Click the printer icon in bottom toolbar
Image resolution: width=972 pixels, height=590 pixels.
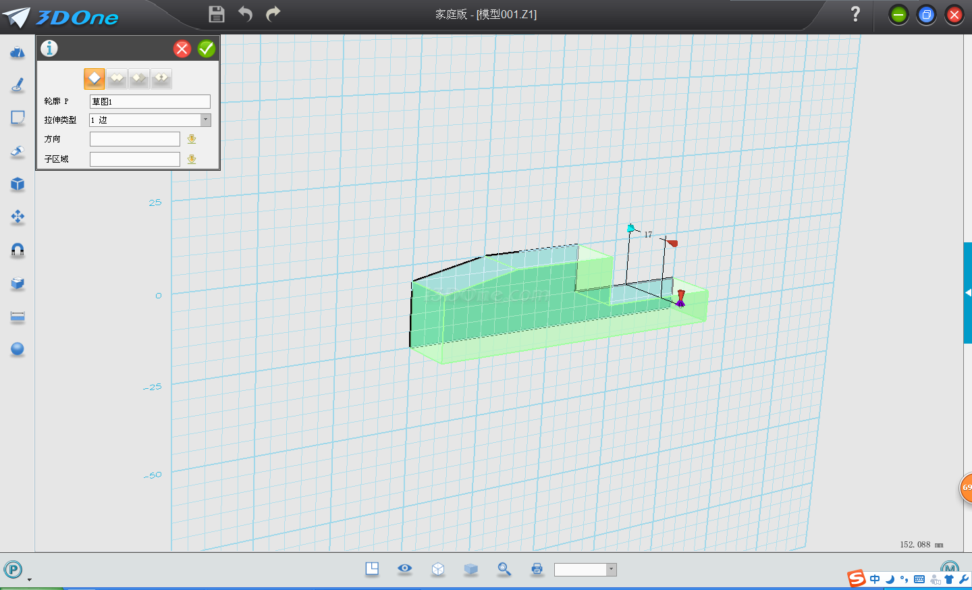[537, 569]
